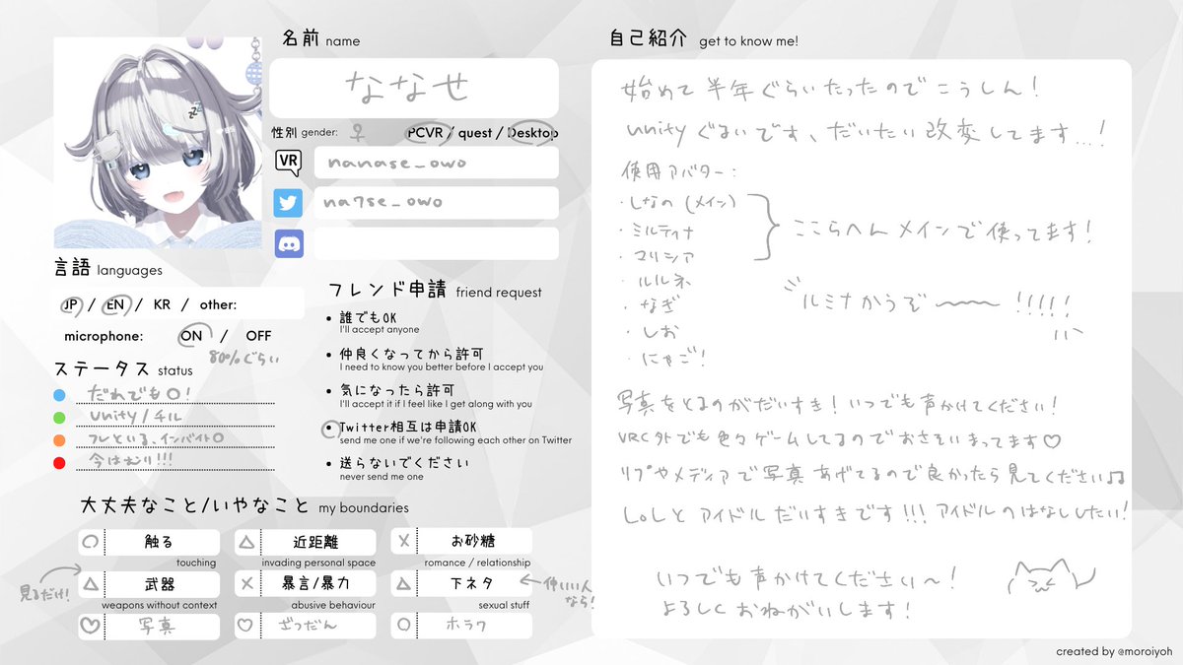Click the 名前 name heading
This screenshot has width=1183, height=665.
point(321,39)
